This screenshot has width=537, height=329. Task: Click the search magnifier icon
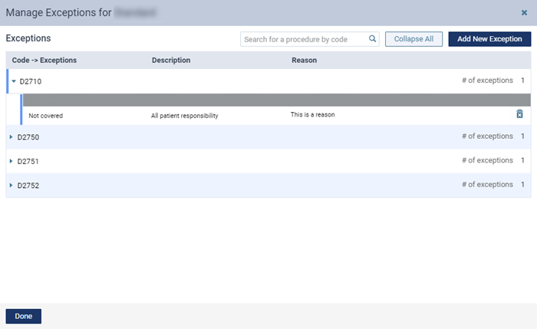tap(372, 39)
